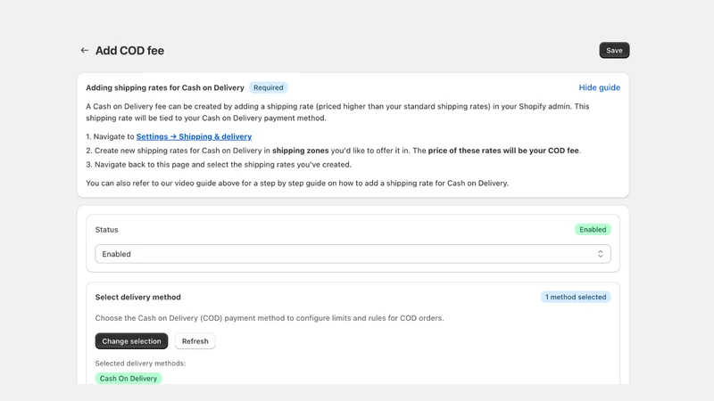
Task: Click the Status label above the dropdown
Action: tap(106, 230)
